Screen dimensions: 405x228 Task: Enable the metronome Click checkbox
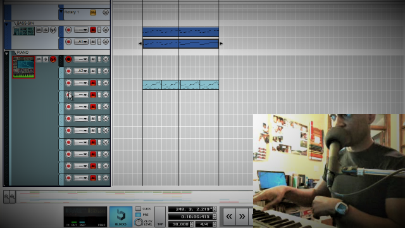(x=138, y=208)
